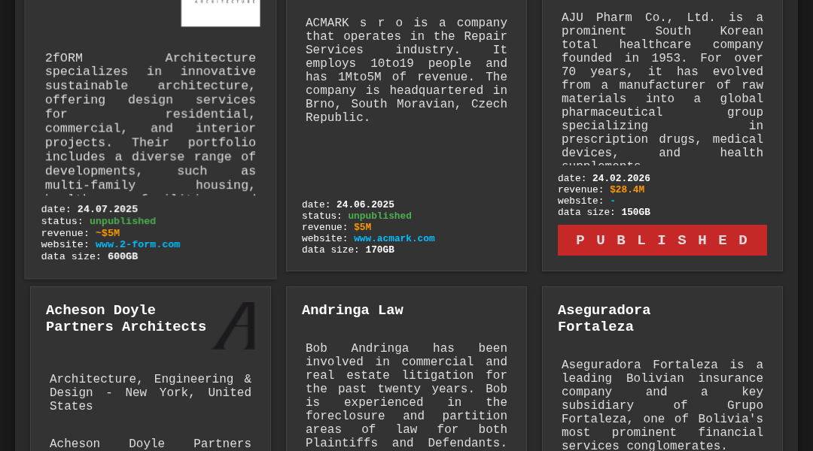The image size is (813, 451).
Task: Click the red PUBLISHED button for AJU Pharm
Action: click(x=662, y=241)
